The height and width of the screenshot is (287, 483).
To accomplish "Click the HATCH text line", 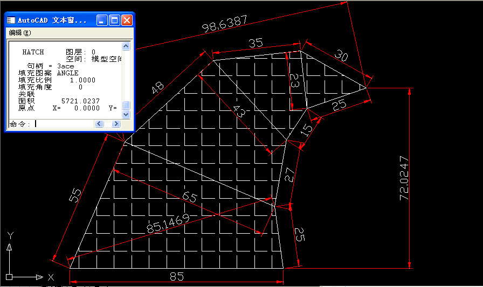I will click(33, 52).
